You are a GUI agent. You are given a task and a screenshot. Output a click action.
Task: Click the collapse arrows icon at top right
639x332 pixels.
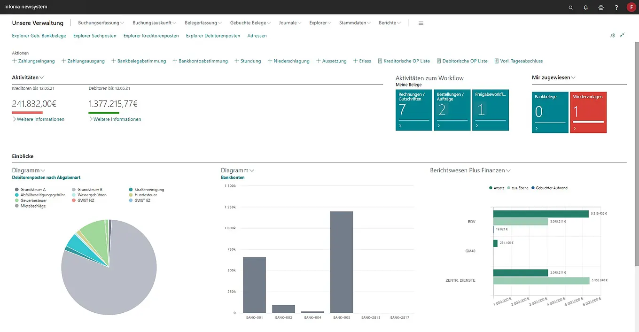623,35
